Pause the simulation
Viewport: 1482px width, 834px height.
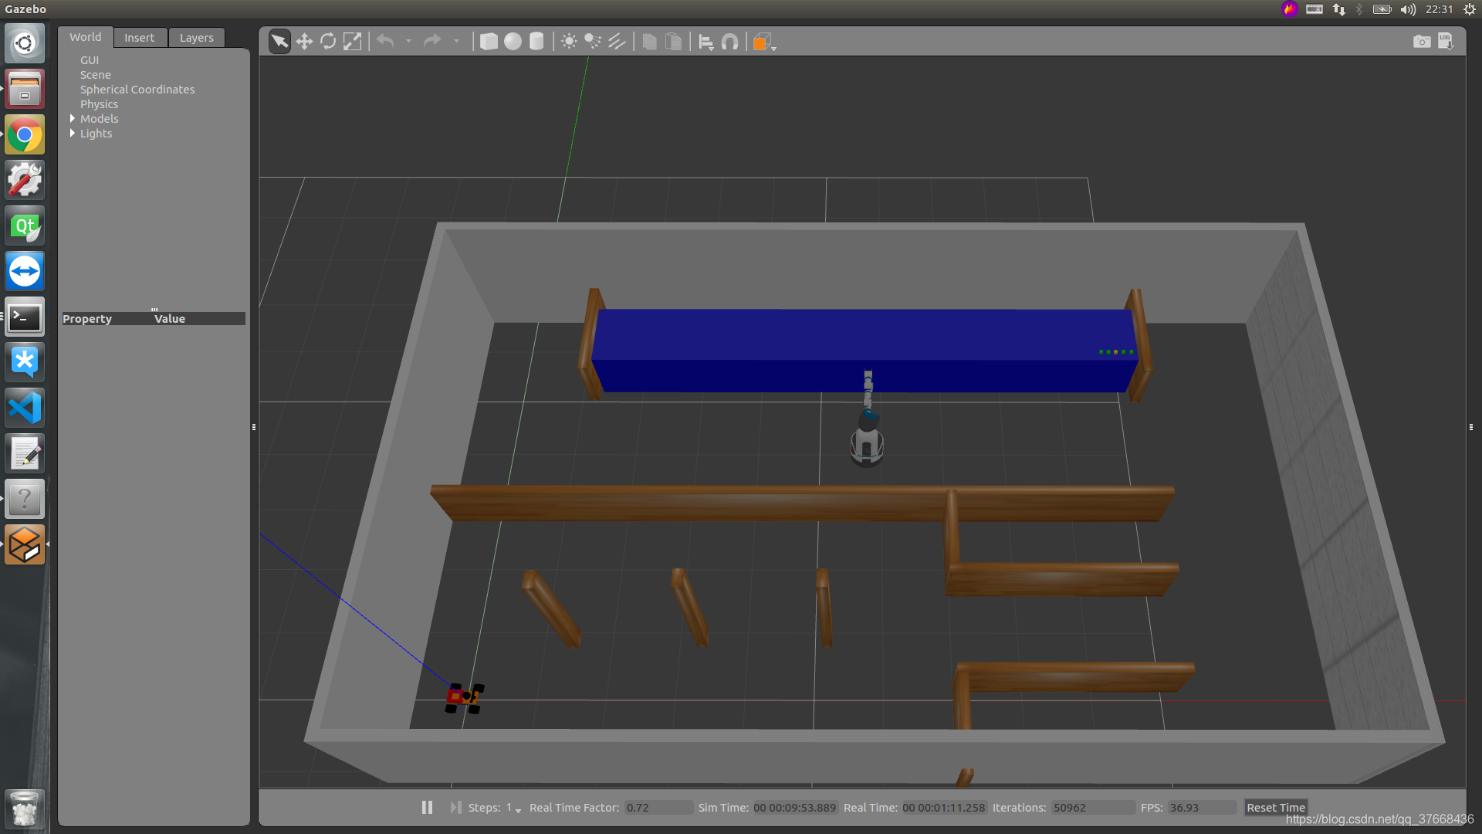pos(427,807)
